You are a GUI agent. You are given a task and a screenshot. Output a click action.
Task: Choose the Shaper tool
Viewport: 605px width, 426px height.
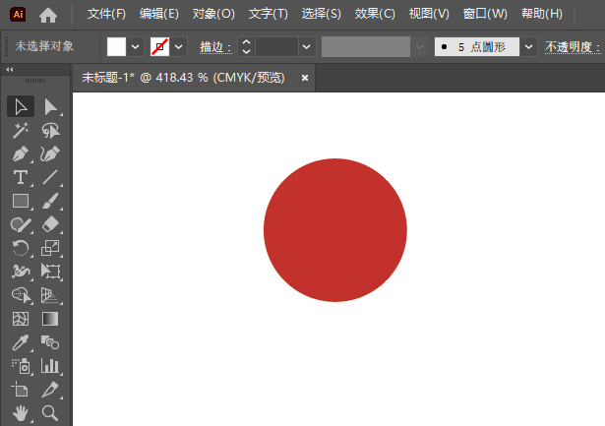pos(21,224)
